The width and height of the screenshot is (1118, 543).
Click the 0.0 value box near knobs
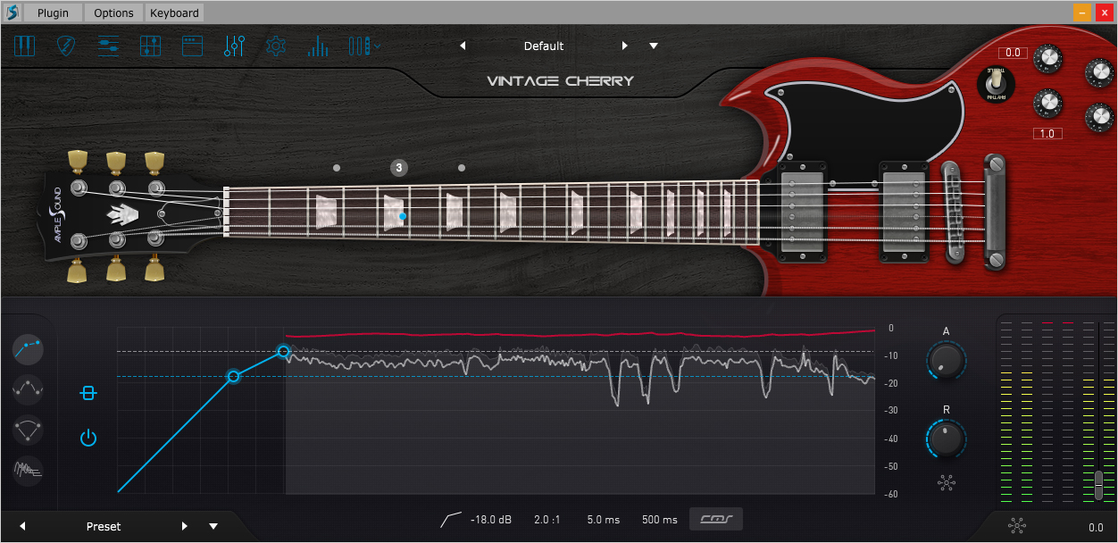point(1014,53)
